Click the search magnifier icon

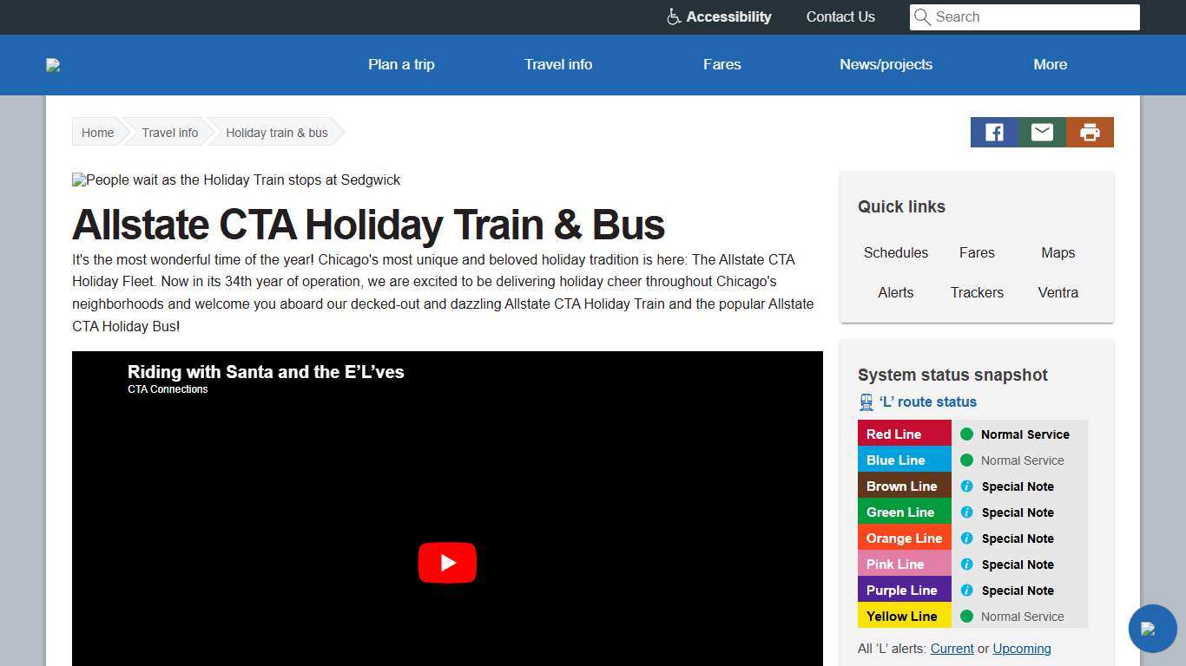[x=922, y=16]
